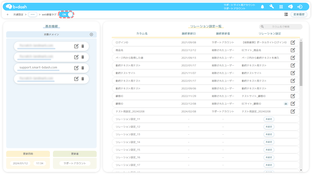The image size is (312, 175).
Task: Edit 顧客ID row dated 2022/11/29
Action: [x=293, y=96]
